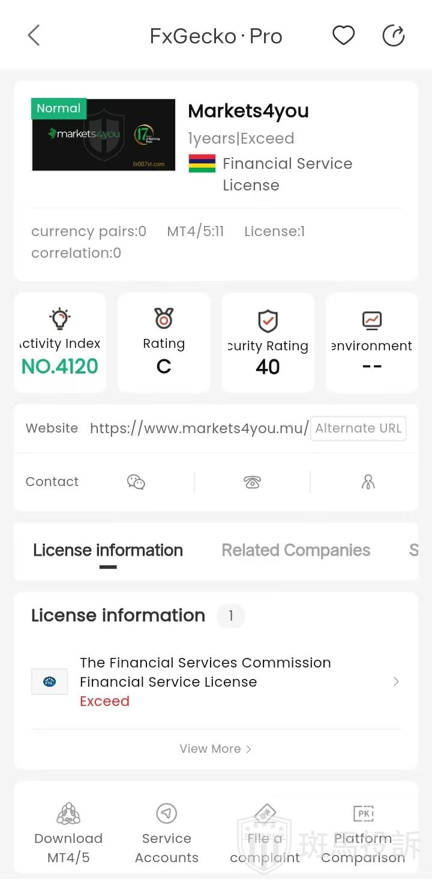Select License information tab
This screenshot has width=432, height=882.
[x=108, y=550]
